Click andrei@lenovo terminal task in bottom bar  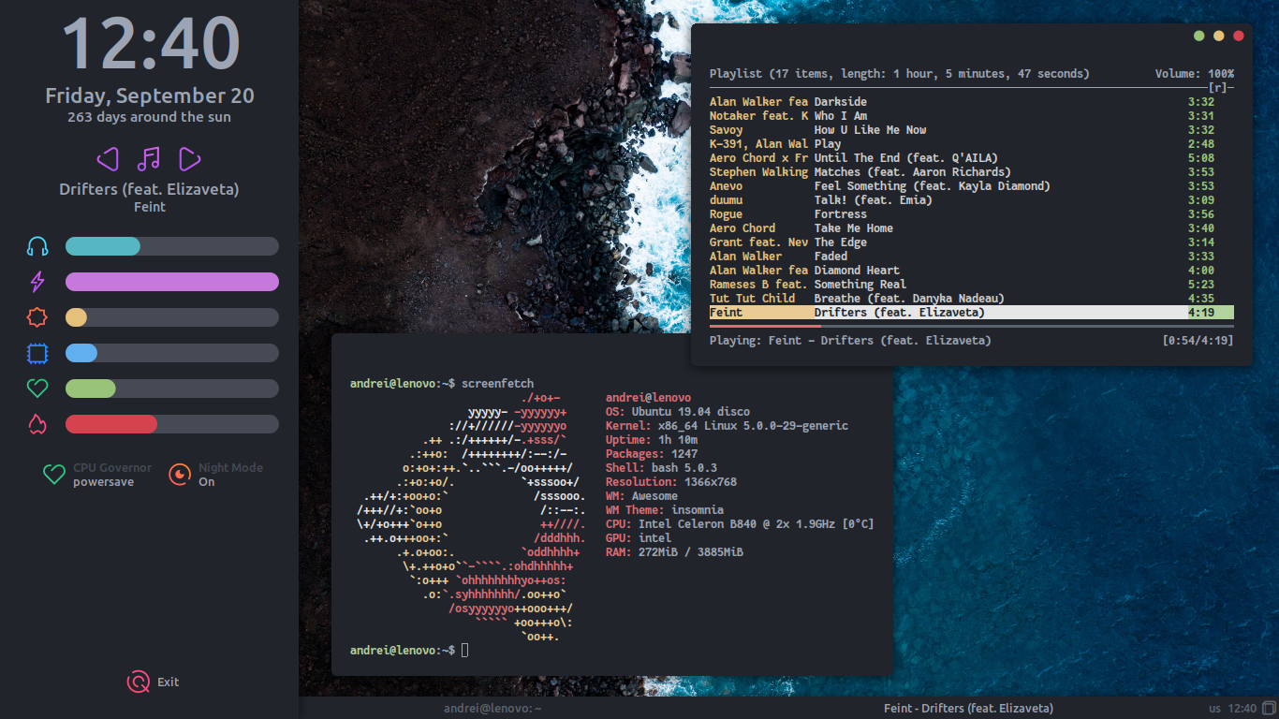(x=492, y=709)
